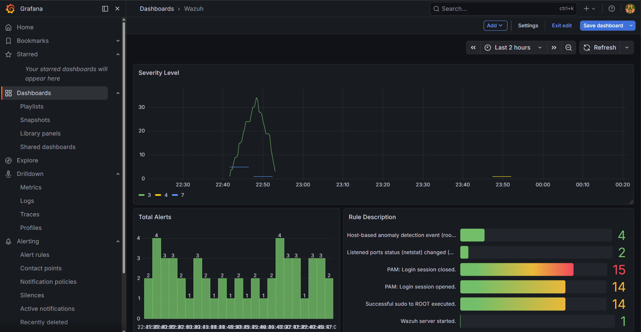
Task: Click the Alerting bell icon
Action: click(x=8, y=241)
